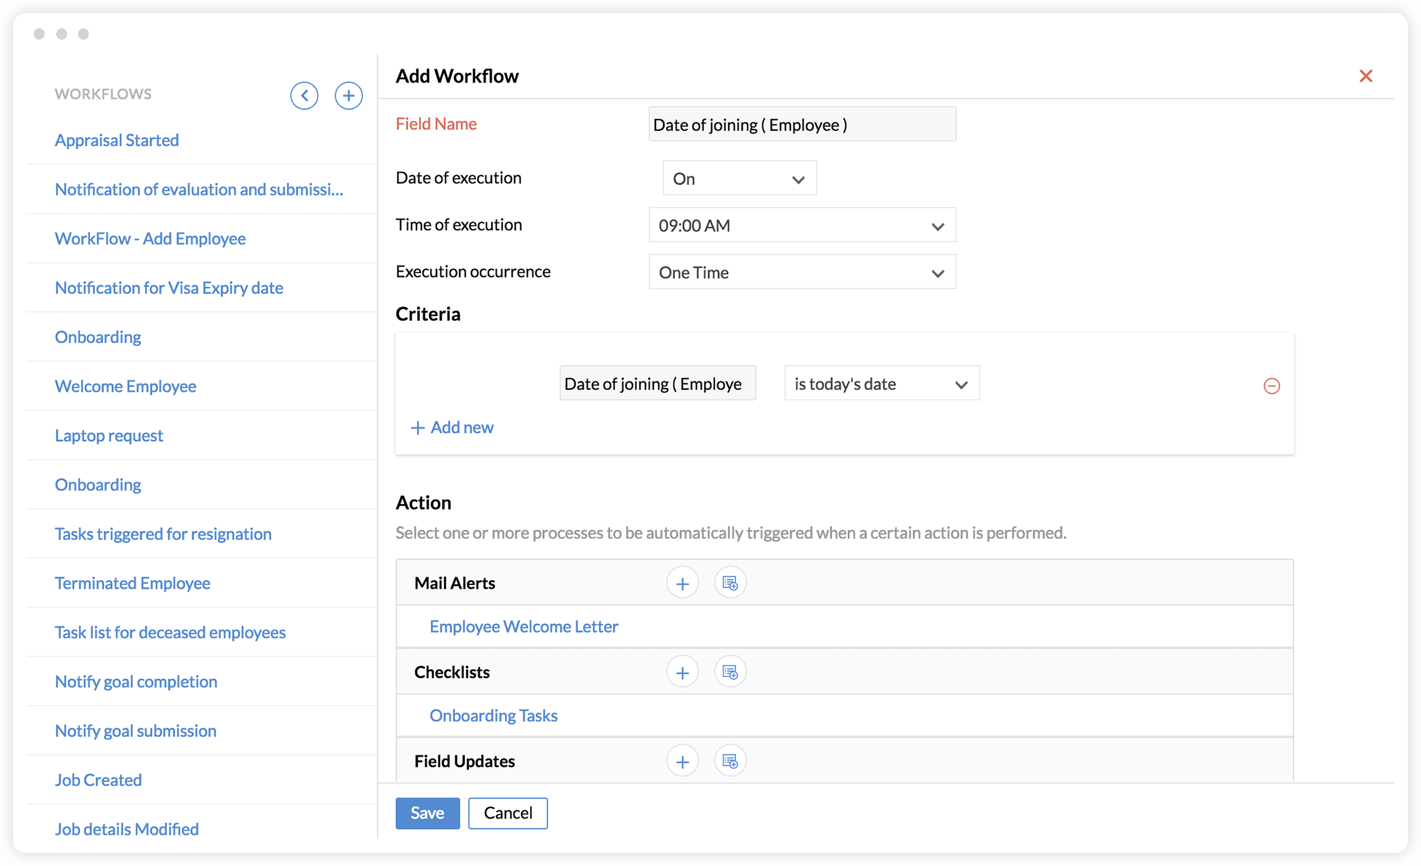Remove the Date of joining criteria row

pos(1272,385)
